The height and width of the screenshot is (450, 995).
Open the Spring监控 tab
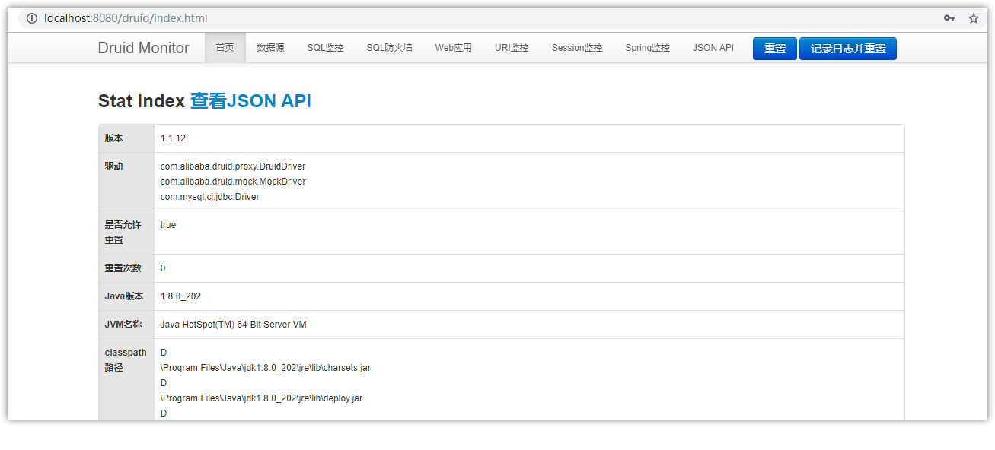647,48
